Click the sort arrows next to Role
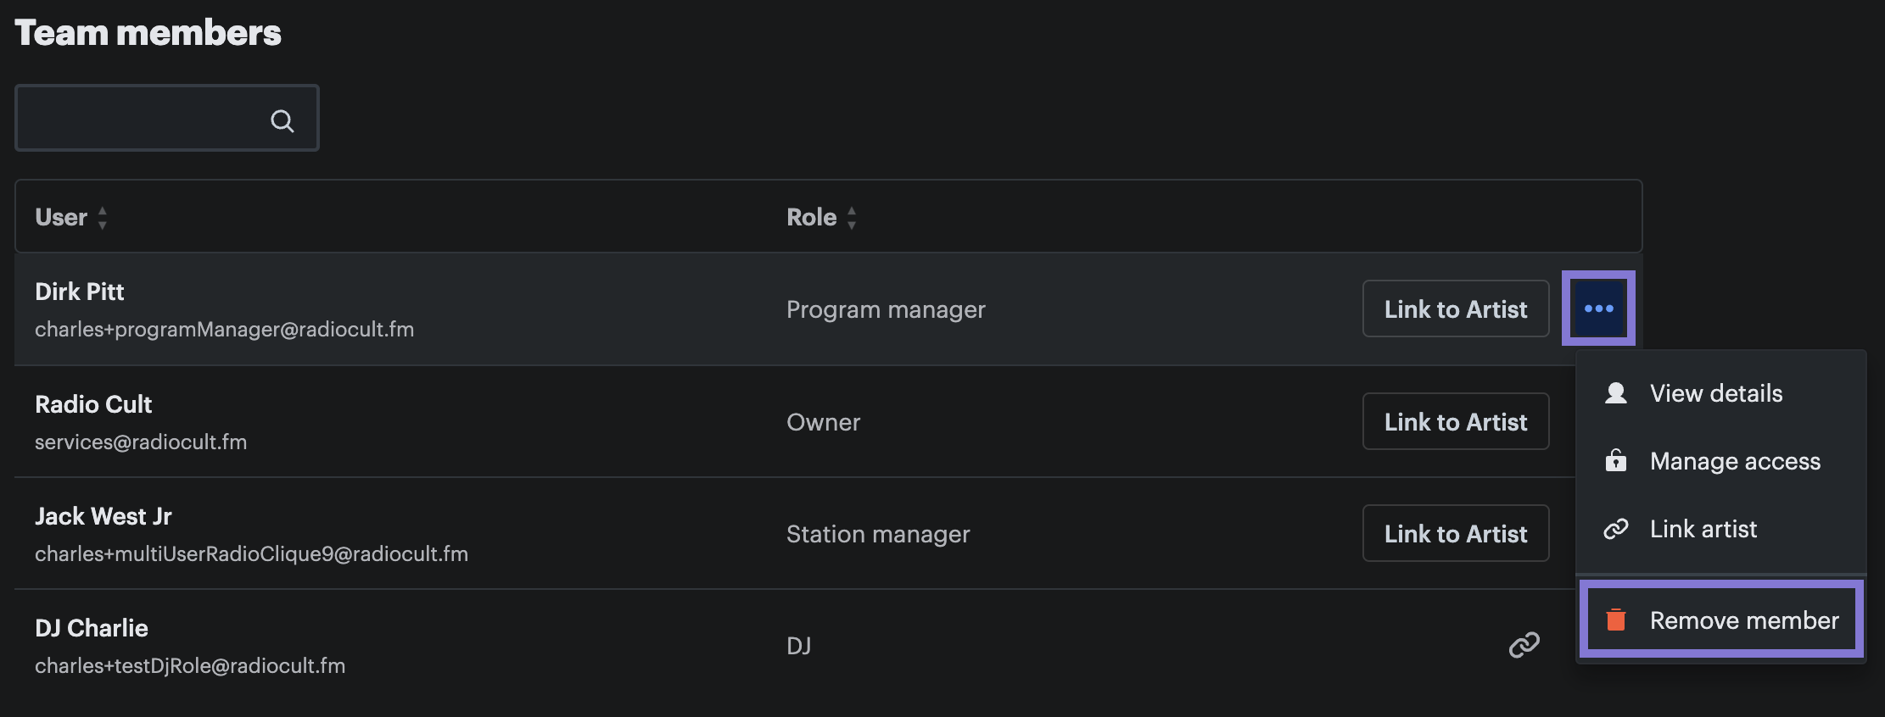The height and width of the screenshot is (717, 1885). pos(851,218)
